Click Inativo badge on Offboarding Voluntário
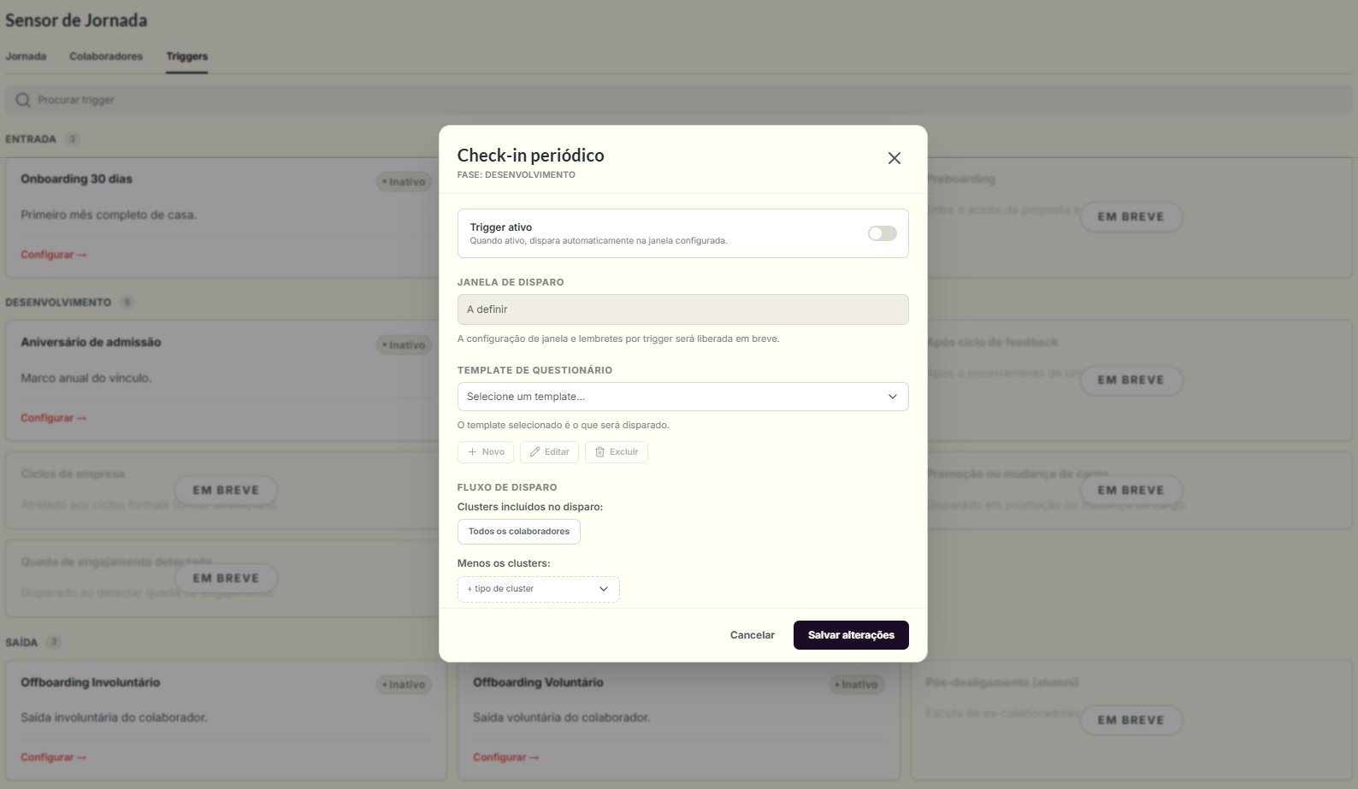The width and height of the screenshot is (1358, 789). 857,685
